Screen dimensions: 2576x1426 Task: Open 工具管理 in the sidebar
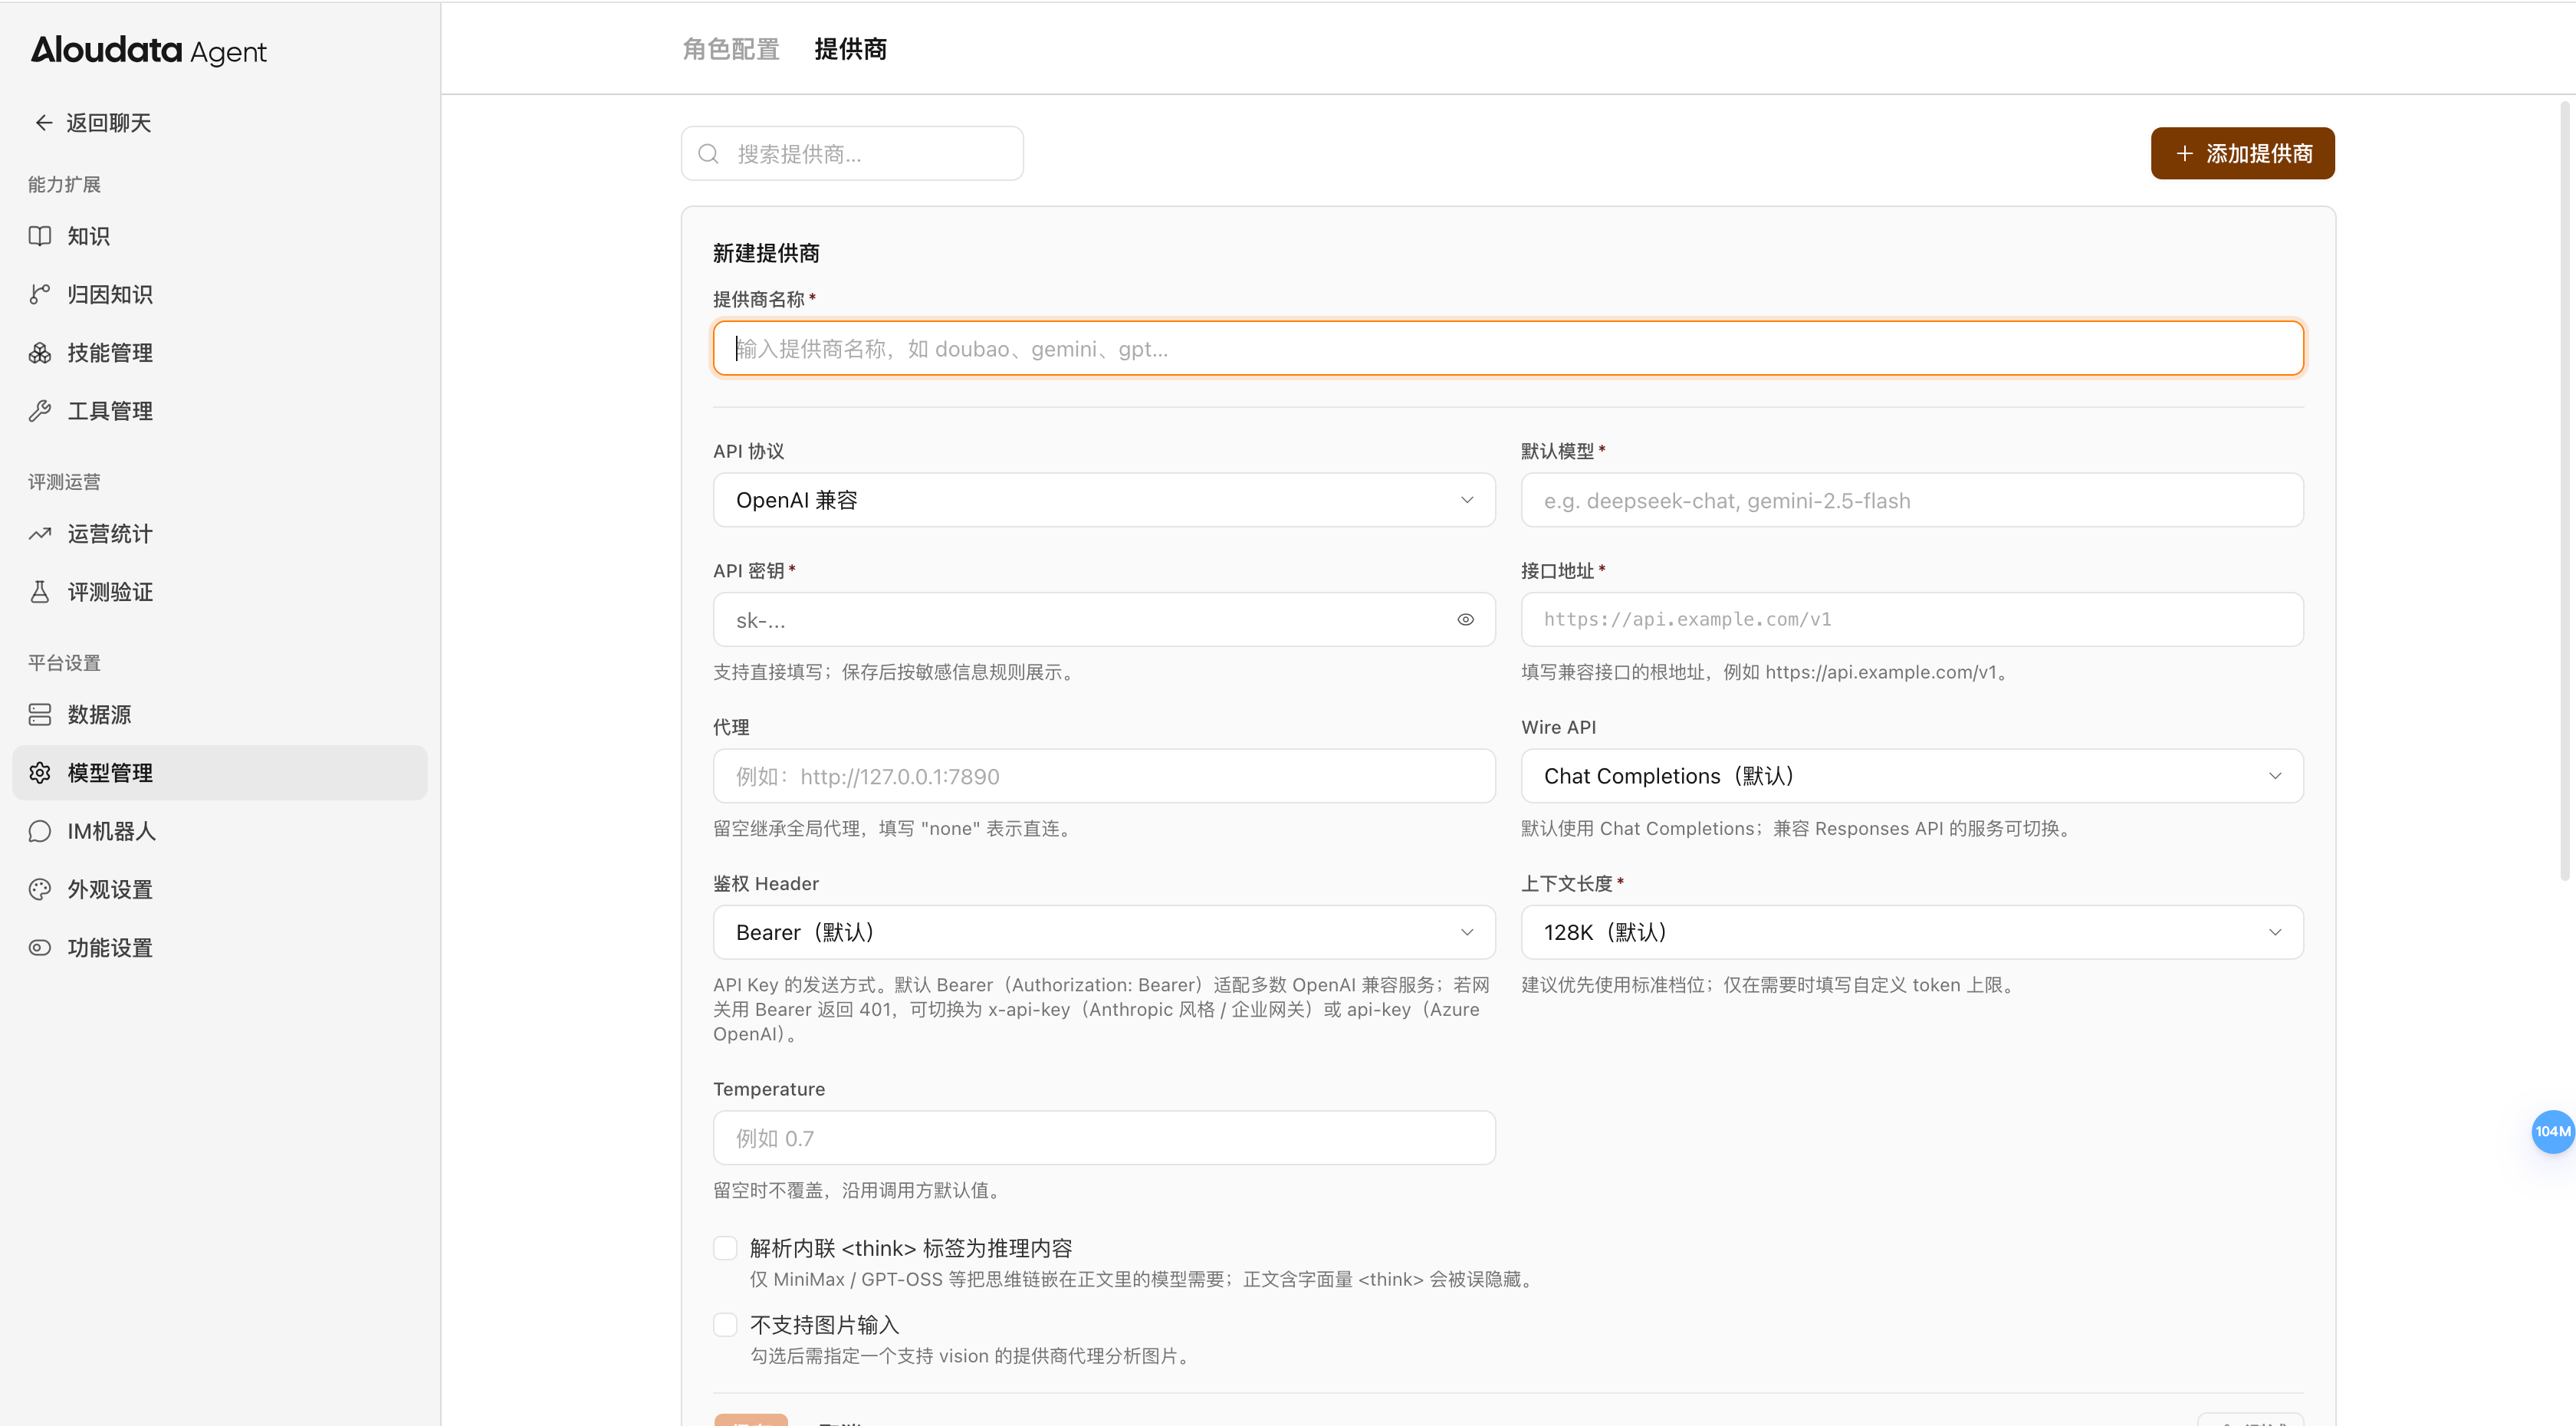coord(220,411)
